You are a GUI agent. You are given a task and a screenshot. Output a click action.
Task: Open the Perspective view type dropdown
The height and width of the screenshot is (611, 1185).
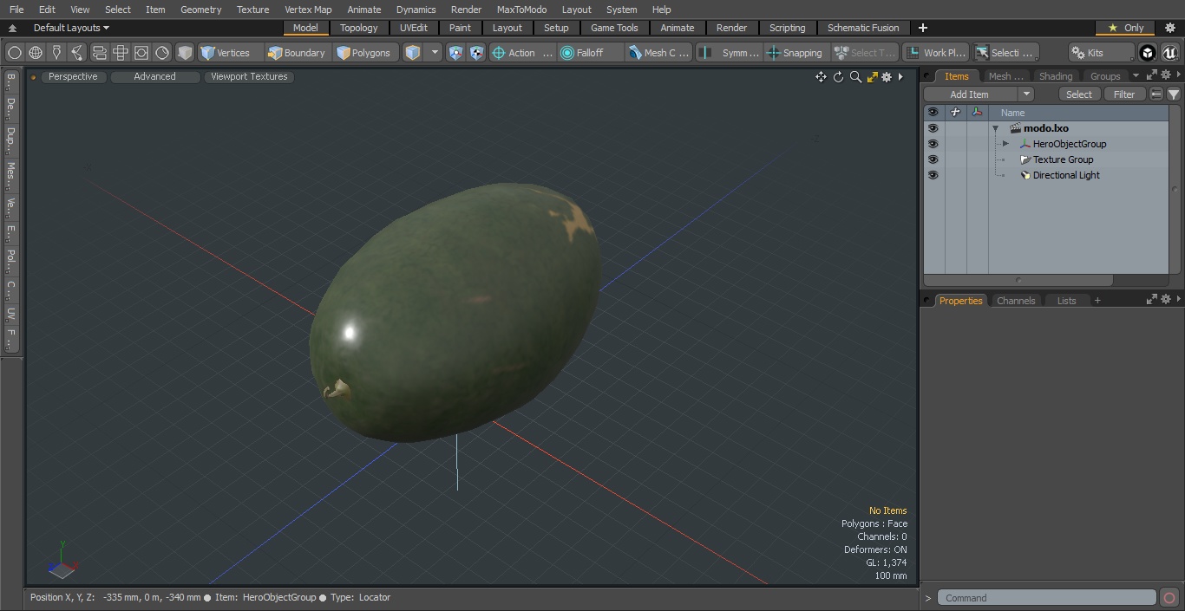(x=73, y=77)
